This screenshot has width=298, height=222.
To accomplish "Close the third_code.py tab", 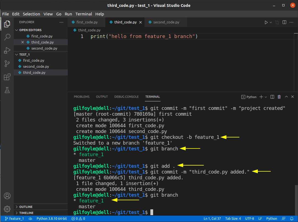I will [x=140, y=22].
